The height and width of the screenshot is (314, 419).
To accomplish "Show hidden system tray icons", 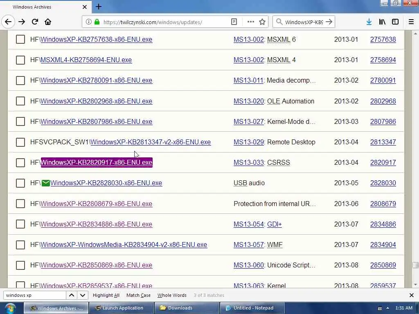I will tap(388, 308).
